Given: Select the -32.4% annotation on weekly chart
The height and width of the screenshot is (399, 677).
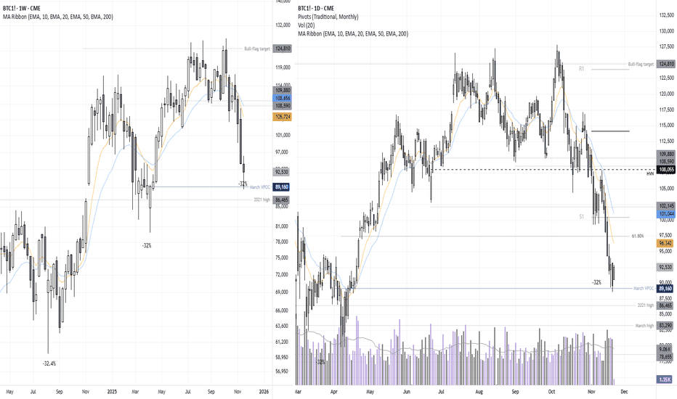Looking at the screenshot, I should (x=49, y=363).
